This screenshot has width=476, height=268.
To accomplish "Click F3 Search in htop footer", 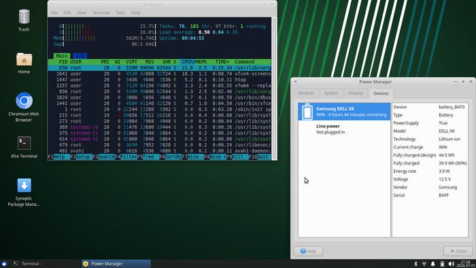I will pos(103,156).
